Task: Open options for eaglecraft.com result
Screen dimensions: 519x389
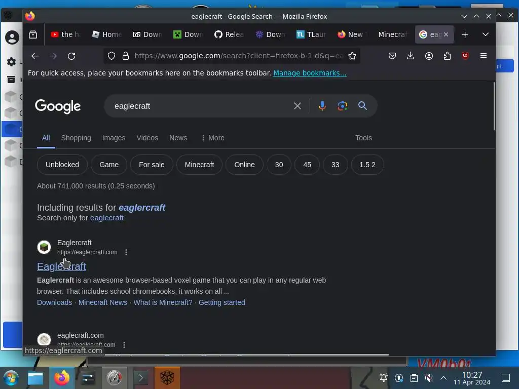Action: pos(124,345)
